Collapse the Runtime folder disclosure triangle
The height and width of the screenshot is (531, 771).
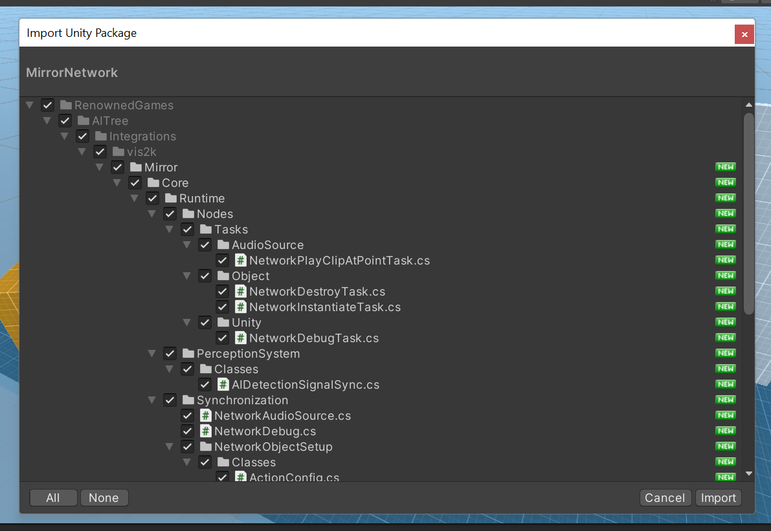(134, 199)
